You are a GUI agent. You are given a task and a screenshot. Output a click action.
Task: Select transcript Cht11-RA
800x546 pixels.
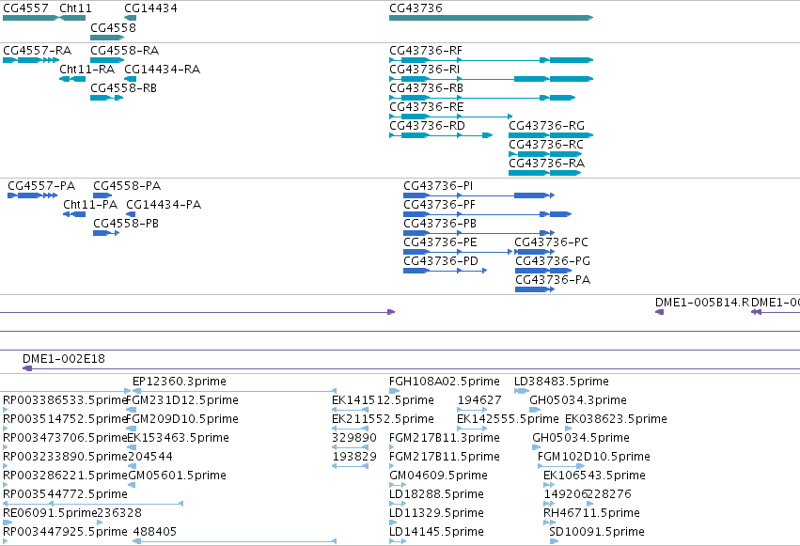(72, 79)
